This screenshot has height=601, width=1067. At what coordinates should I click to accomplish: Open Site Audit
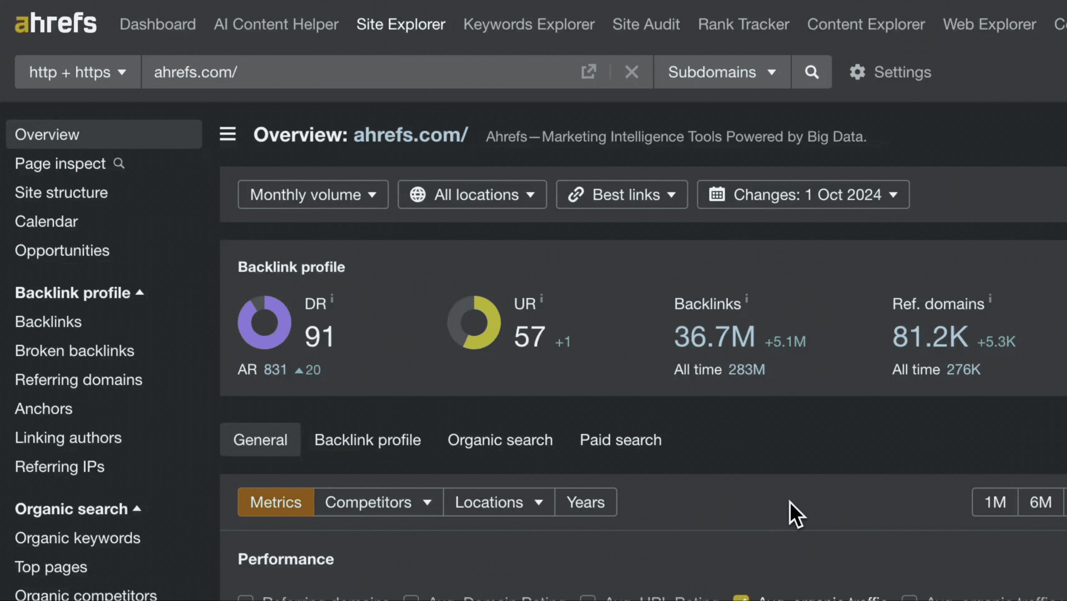646,24
